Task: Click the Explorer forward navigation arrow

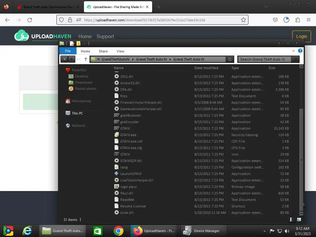Action: [72, 59]
